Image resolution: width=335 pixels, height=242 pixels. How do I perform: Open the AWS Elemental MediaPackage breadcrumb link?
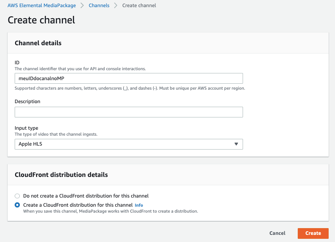42,6
